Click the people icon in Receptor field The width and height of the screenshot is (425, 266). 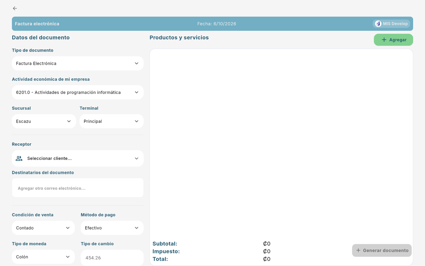(x=19, y=158)
